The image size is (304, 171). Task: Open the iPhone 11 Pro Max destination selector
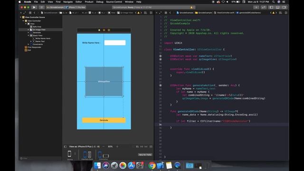point(76,8)
